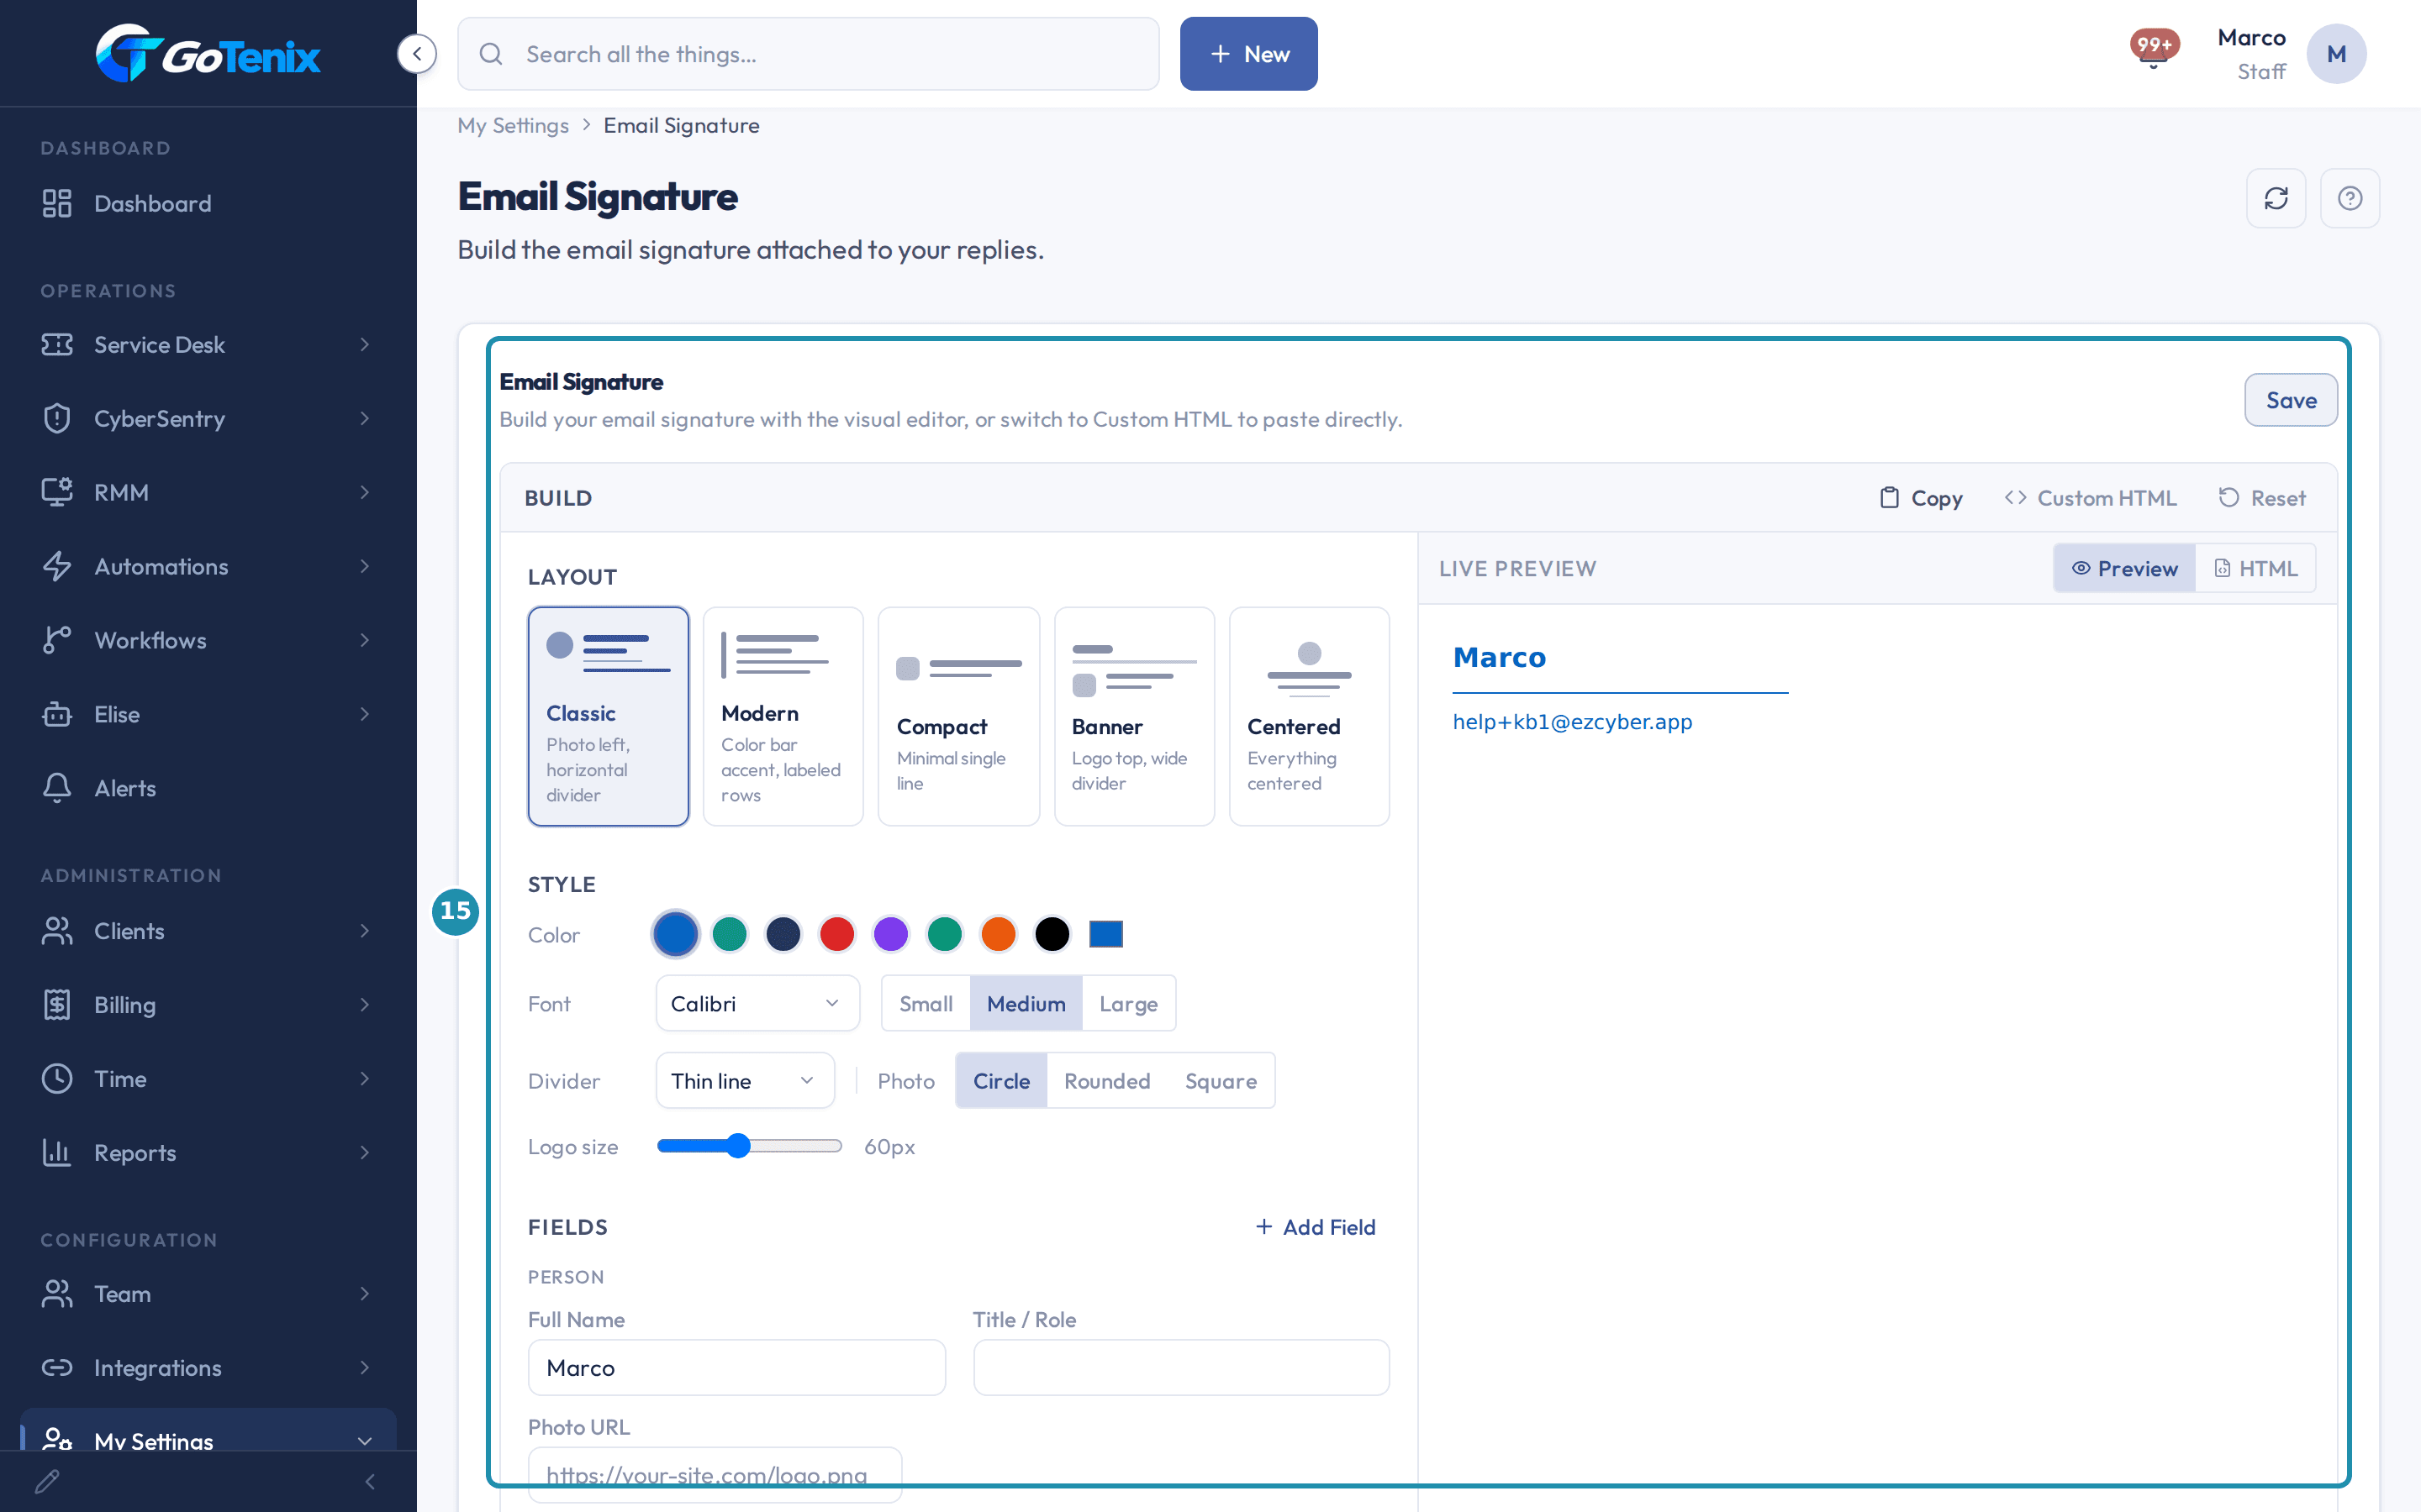Click the Elise robot icon
2421x1512 pixels.
click(57, 714)
